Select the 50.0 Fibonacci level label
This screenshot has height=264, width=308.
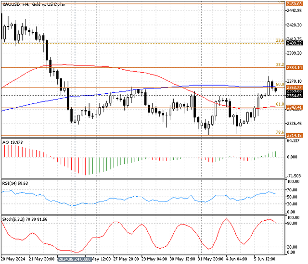(278, 84)
